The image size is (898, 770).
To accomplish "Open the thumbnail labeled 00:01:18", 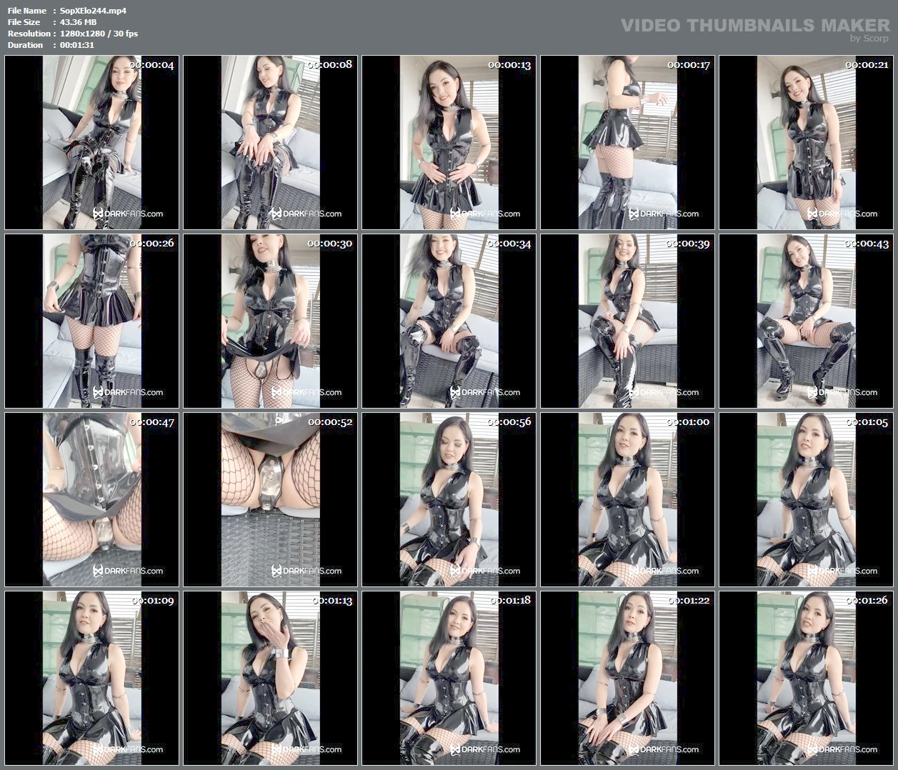I will 449,679.
